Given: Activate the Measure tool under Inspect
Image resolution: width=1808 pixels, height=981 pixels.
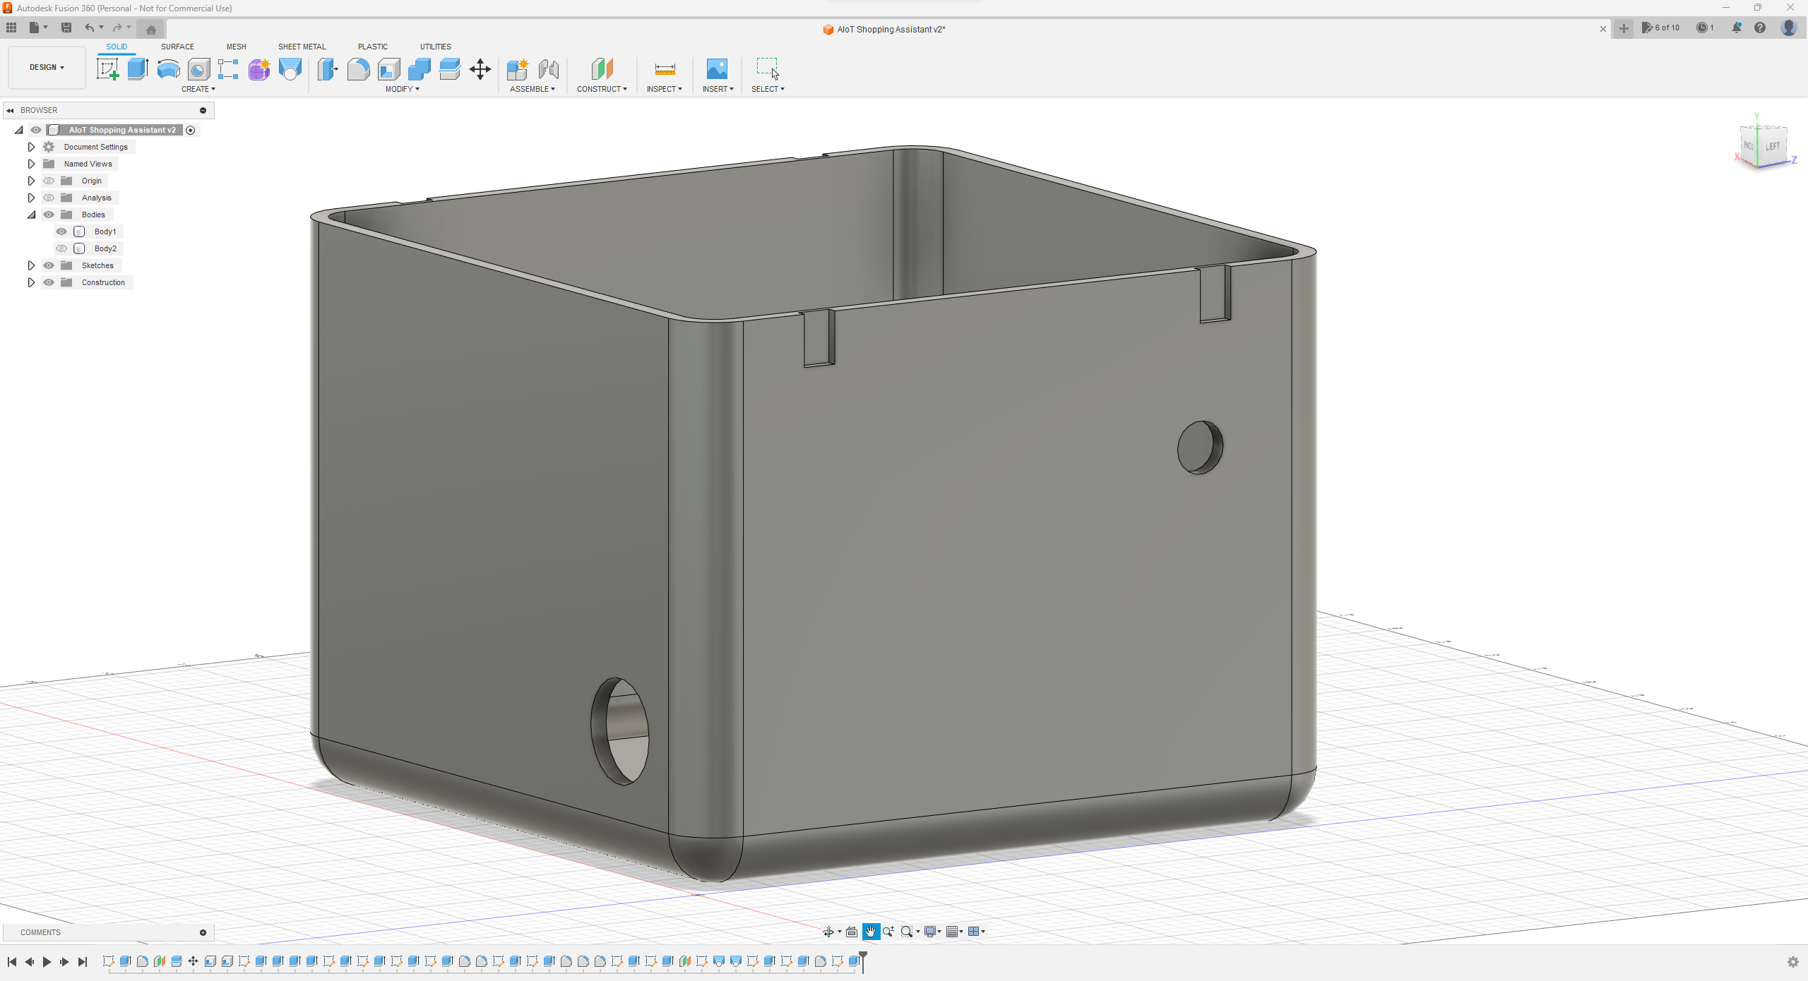Looking at the screenshot, I should [664, 68].
